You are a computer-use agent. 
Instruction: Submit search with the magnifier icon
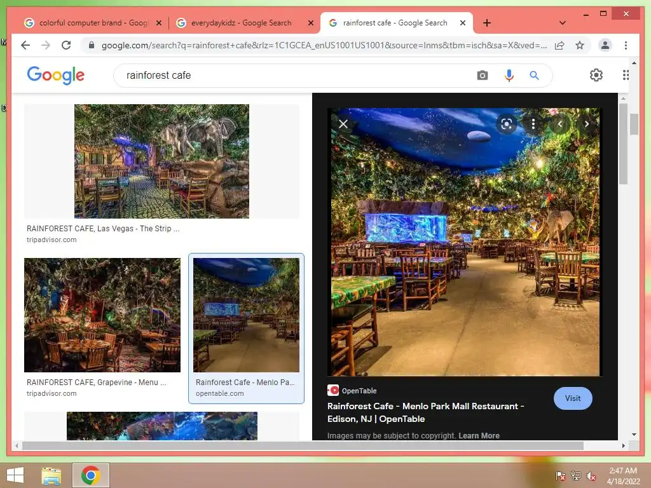click(534, 76)
